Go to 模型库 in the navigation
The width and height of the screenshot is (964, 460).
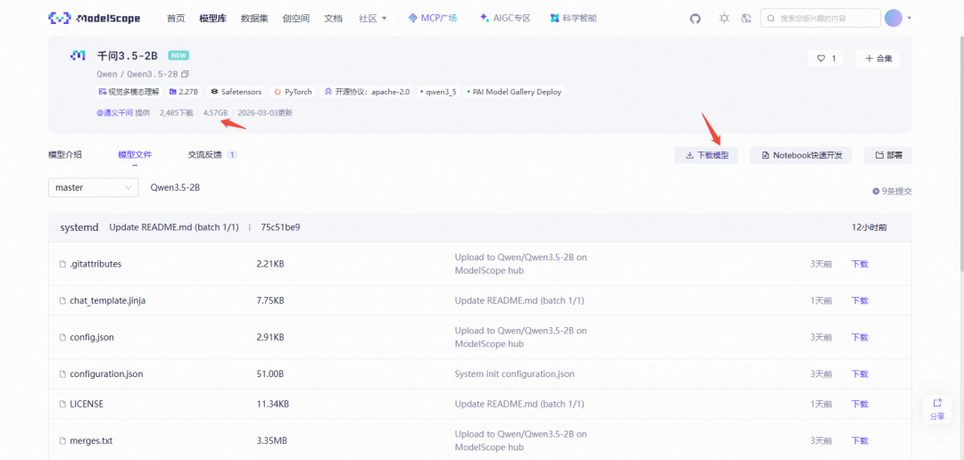tap(212, 19)
